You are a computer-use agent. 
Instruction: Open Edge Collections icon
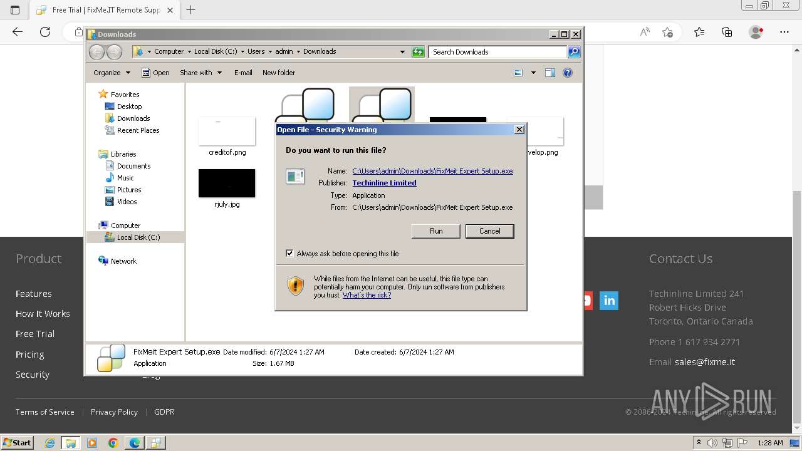tap(727, 32)
